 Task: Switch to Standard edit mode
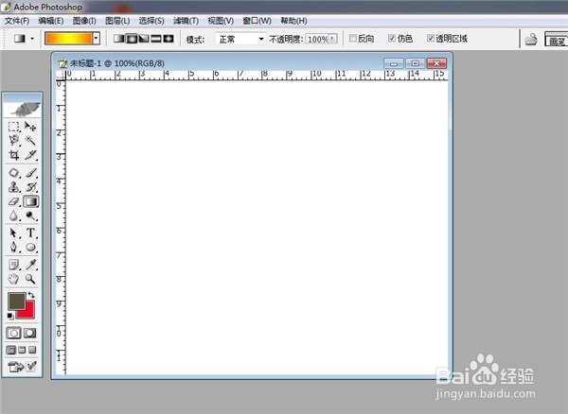(14, 333)
